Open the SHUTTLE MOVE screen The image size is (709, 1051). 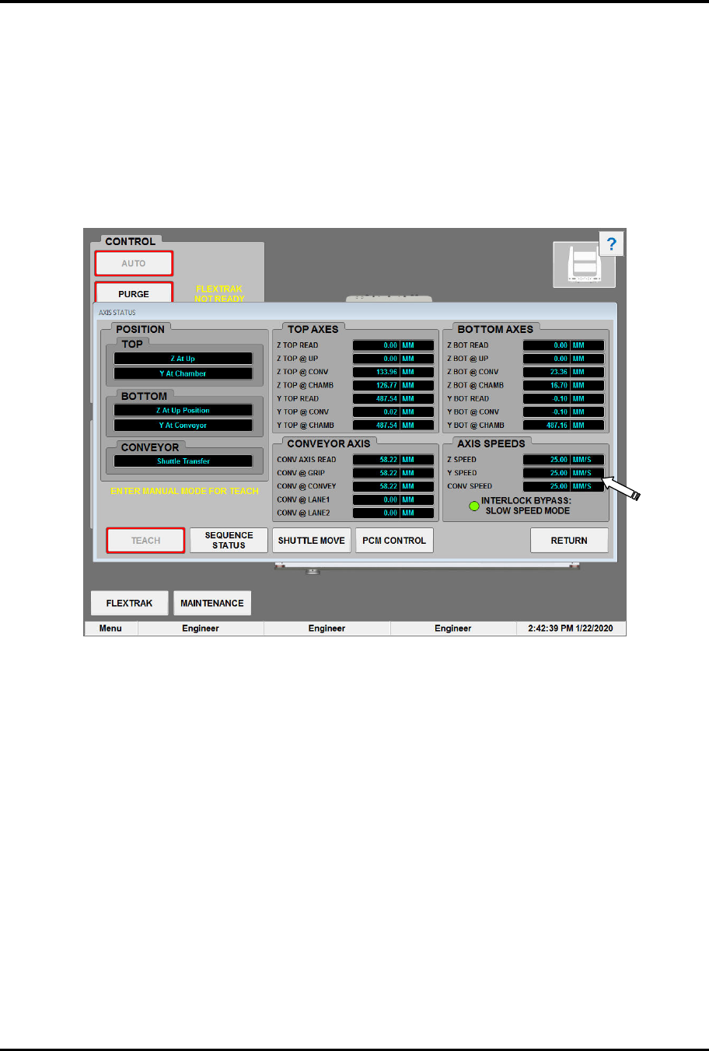click(x=312, y=541)
